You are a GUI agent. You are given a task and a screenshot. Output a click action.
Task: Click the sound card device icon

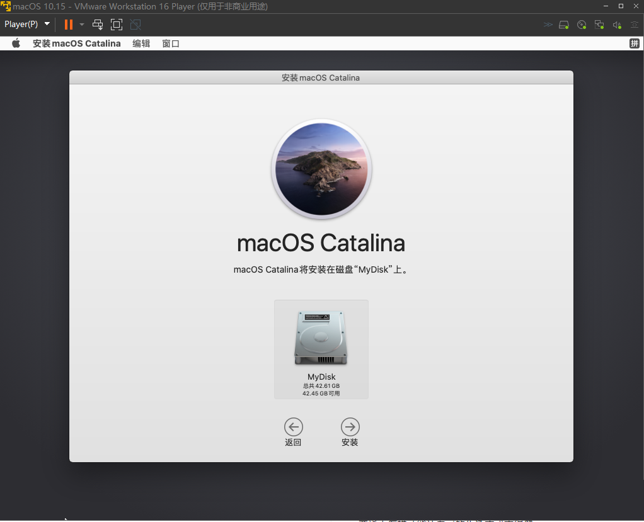617,25
